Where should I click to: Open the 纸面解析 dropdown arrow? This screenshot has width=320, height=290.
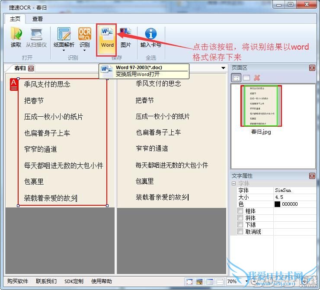(x=64, y=51)
